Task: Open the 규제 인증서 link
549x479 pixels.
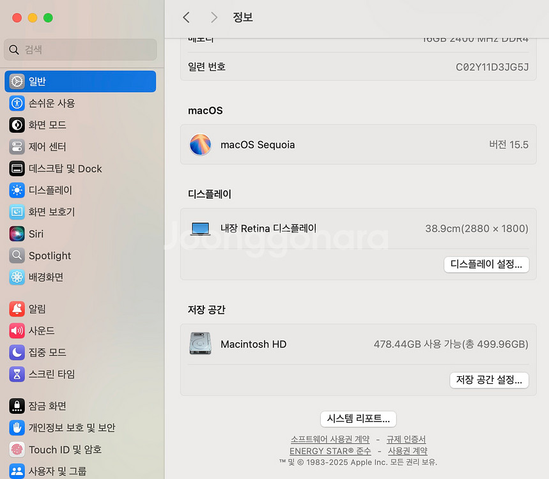Action: click(406, 439)
